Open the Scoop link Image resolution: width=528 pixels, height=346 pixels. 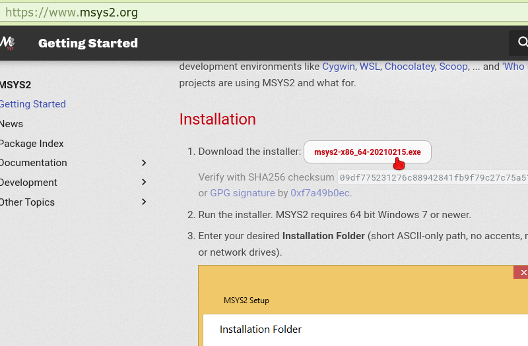(x=453, y=67)
